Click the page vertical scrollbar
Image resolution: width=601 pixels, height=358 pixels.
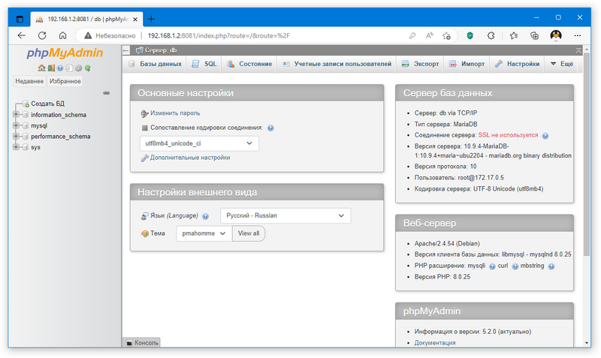pos(587,155)
